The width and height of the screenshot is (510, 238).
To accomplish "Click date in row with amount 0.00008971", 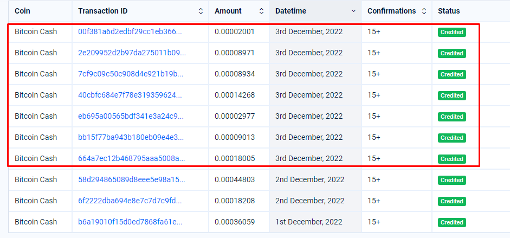I will coord(309,53).
